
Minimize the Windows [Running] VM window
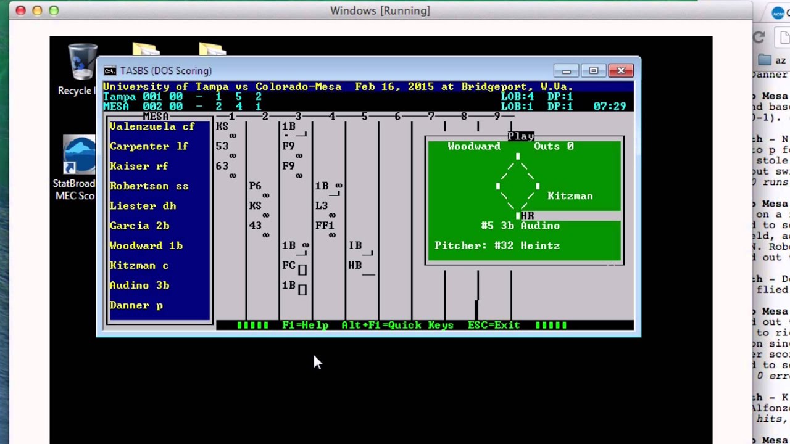37,10
